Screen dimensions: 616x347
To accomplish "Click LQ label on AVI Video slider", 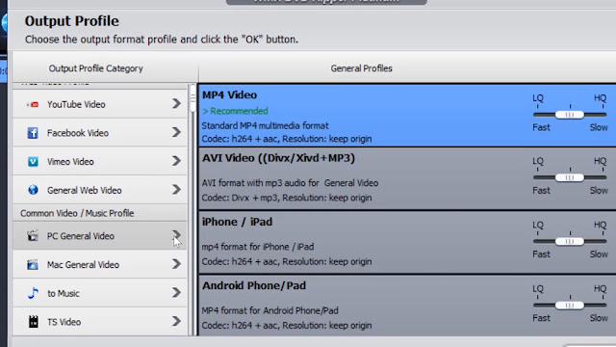I will [x=538, y=161].
